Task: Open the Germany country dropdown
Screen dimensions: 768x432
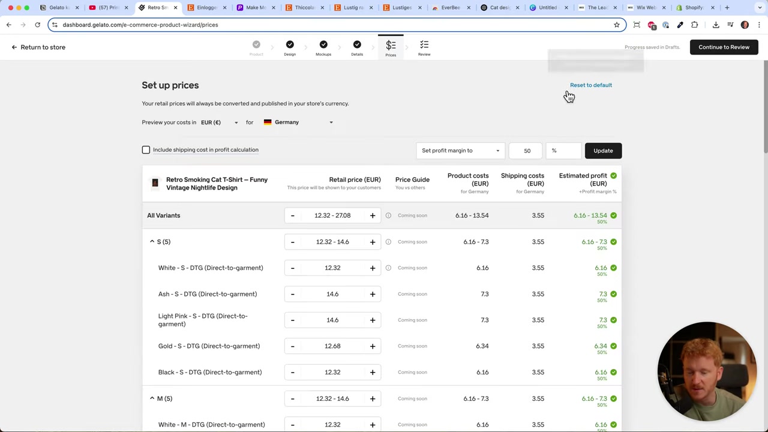Action: [x=298, y=122]
